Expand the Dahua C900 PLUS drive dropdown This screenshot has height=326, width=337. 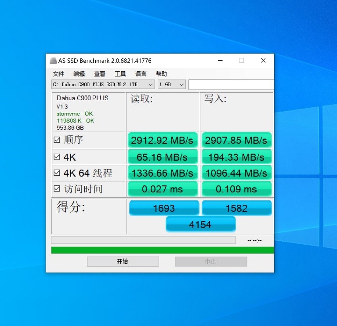pos(103,84)
